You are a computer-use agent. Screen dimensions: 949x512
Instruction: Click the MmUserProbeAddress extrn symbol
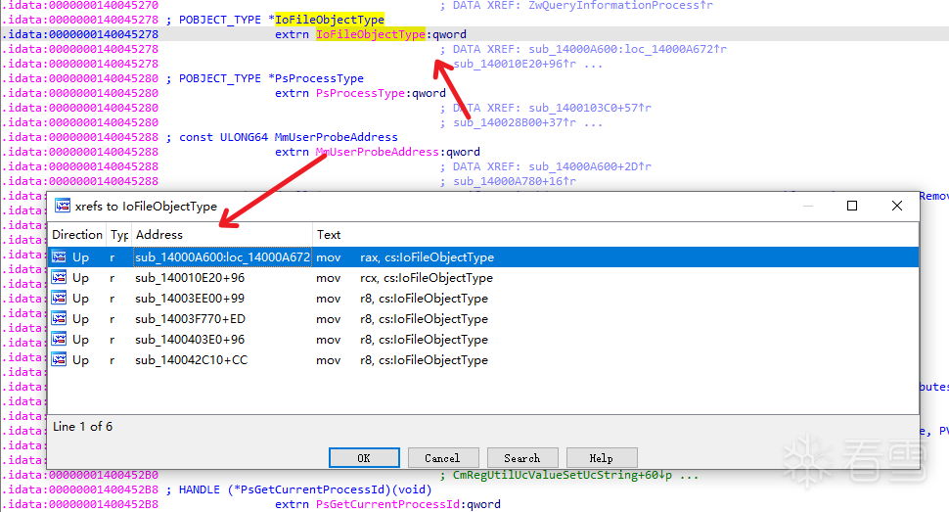coord(377,152)
